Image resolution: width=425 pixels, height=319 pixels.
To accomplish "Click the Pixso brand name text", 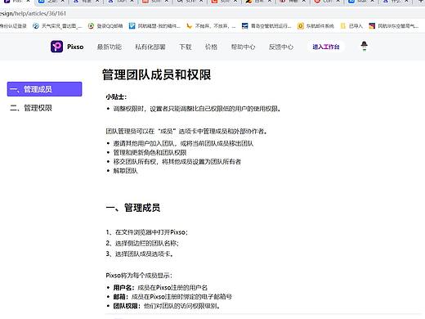I will pyautogui.click(x=75, y=47).
